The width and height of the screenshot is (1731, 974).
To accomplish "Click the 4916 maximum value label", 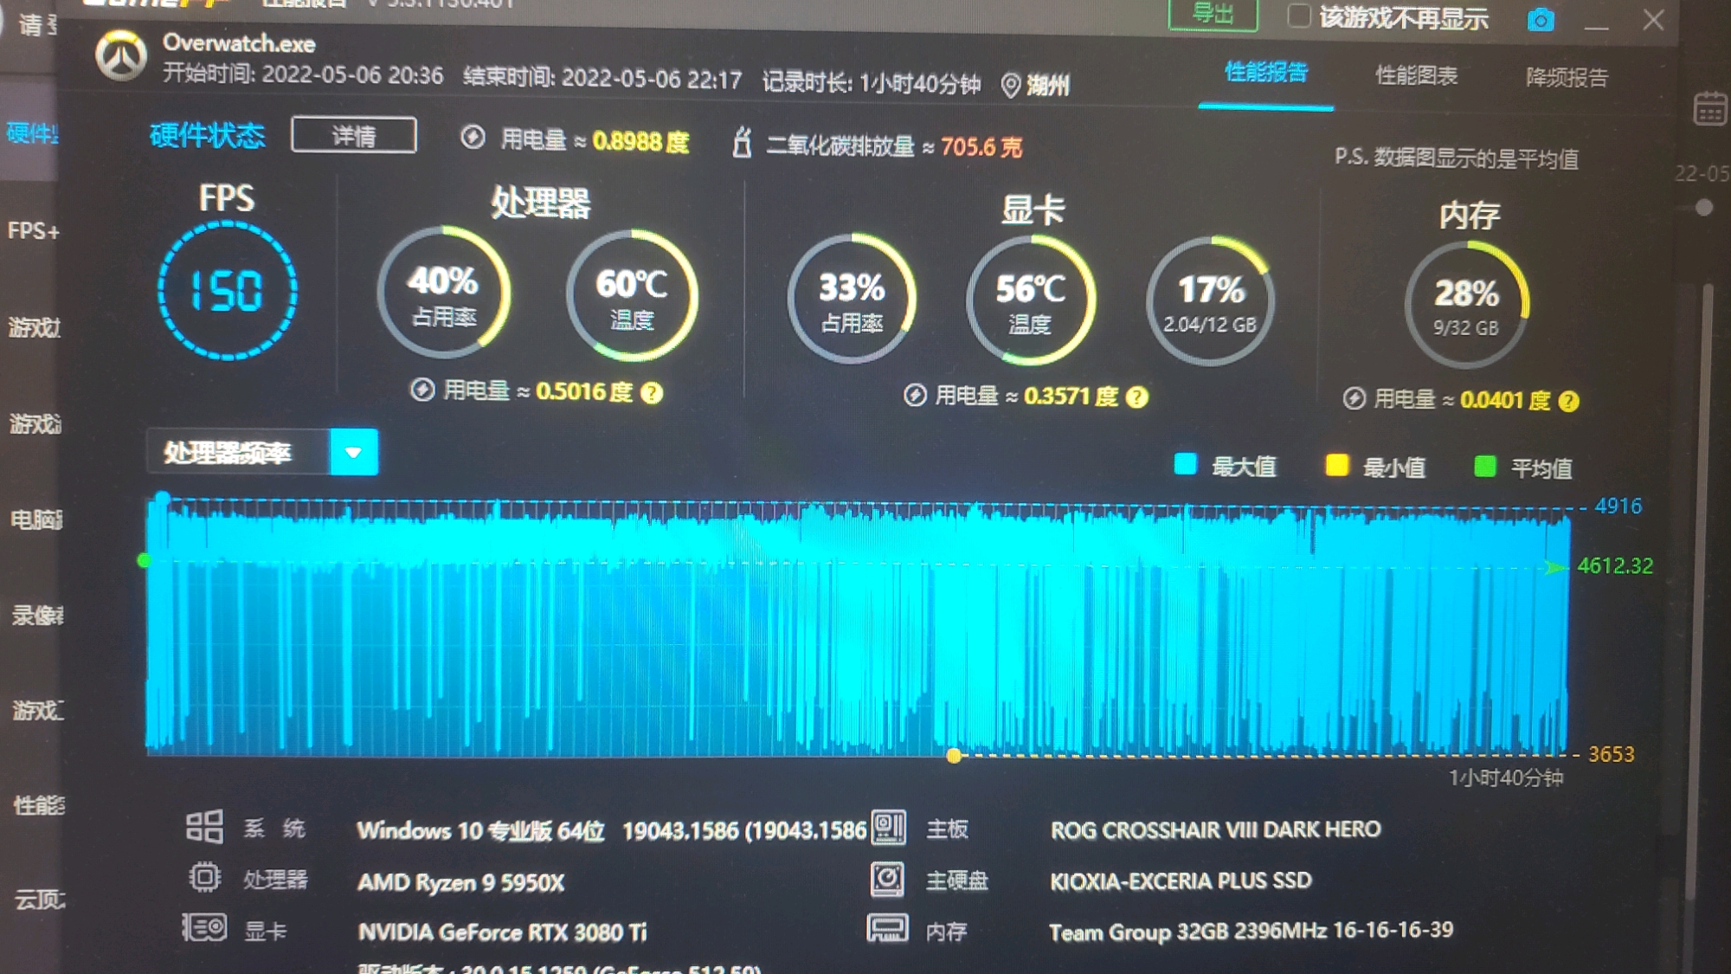I will point(1618,506).
